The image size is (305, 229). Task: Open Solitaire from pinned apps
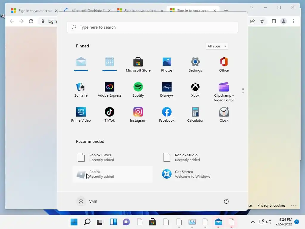[81, 89]
